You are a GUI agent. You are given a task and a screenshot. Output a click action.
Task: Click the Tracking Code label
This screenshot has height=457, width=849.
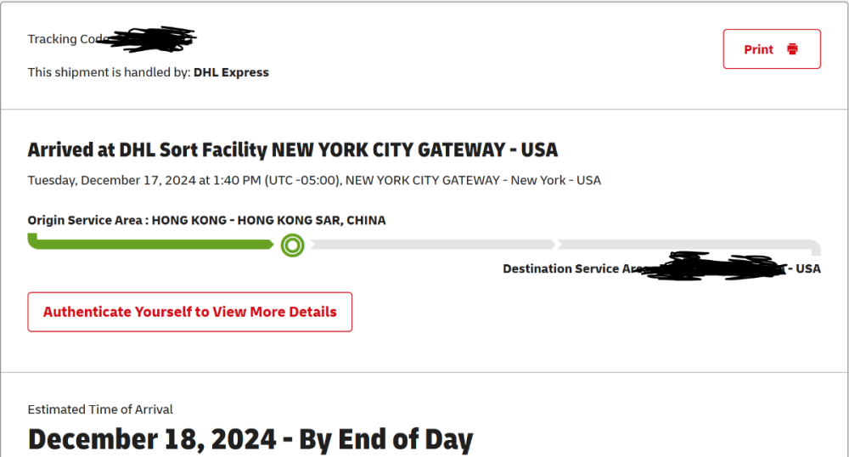pos(64,39)
